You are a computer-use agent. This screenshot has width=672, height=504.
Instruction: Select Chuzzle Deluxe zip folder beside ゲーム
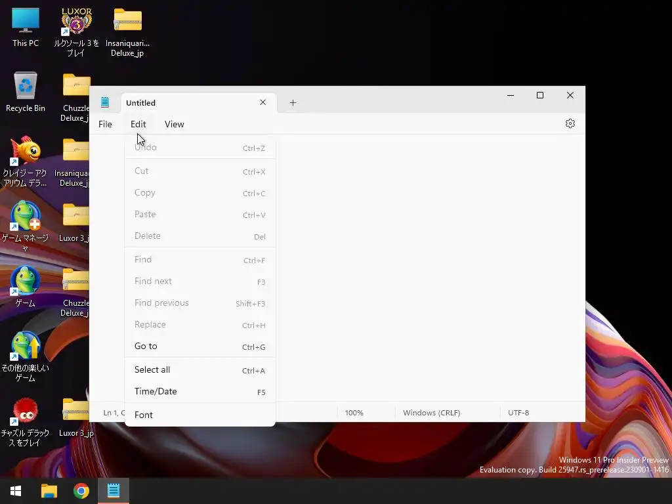[x=75, y=292]
